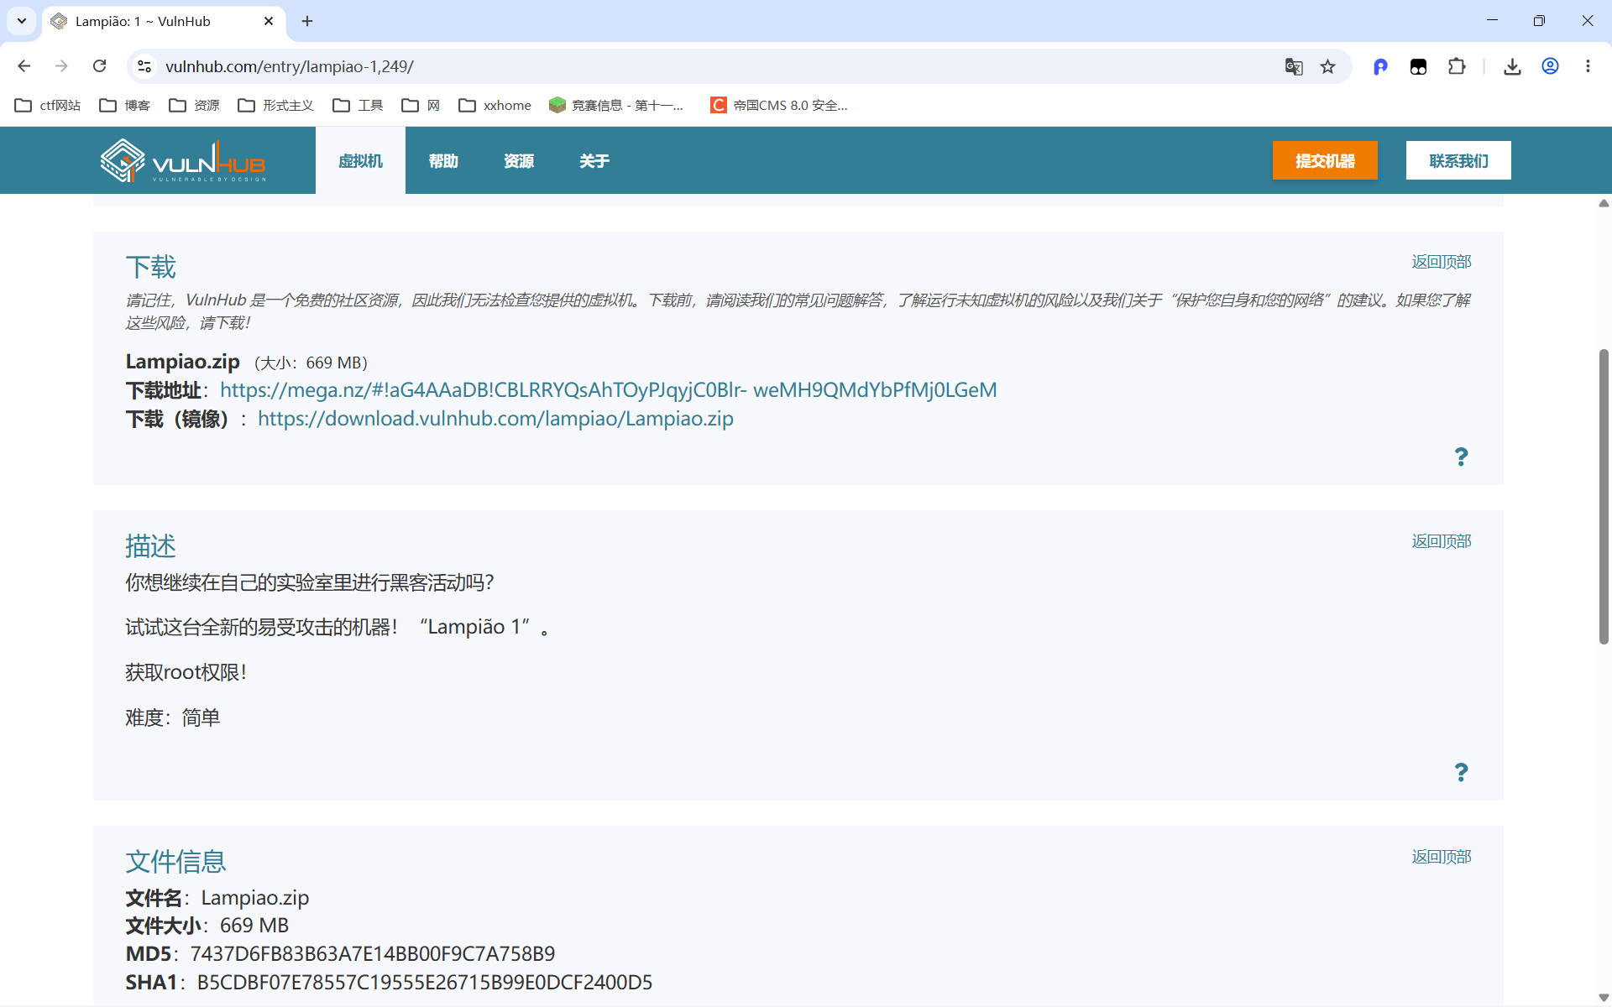The image size is (1612, 1007).
Task: Click the 下载 section heading
Action: 151,267
